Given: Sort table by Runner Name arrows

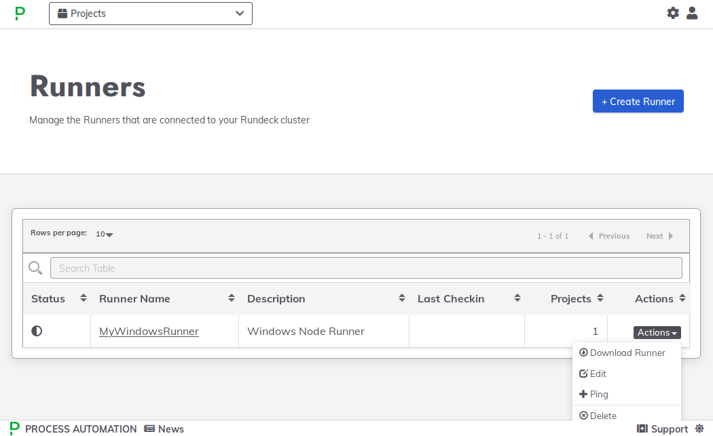Looking at the screenshot, I should 232,298.
